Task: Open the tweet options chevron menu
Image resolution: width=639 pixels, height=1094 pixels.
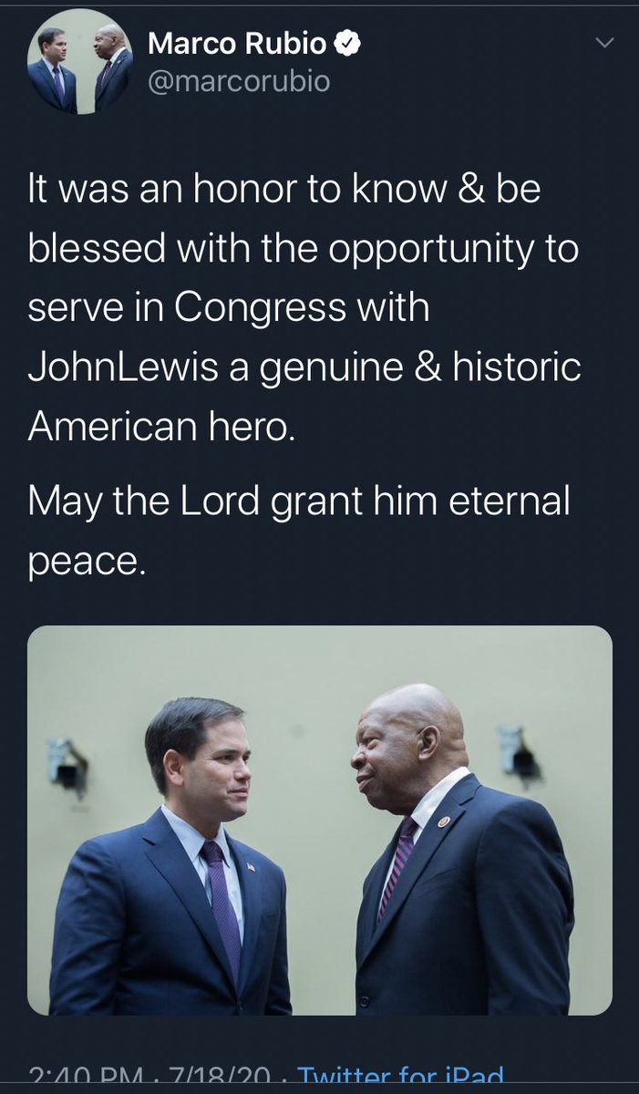Action: pos(604,43)
